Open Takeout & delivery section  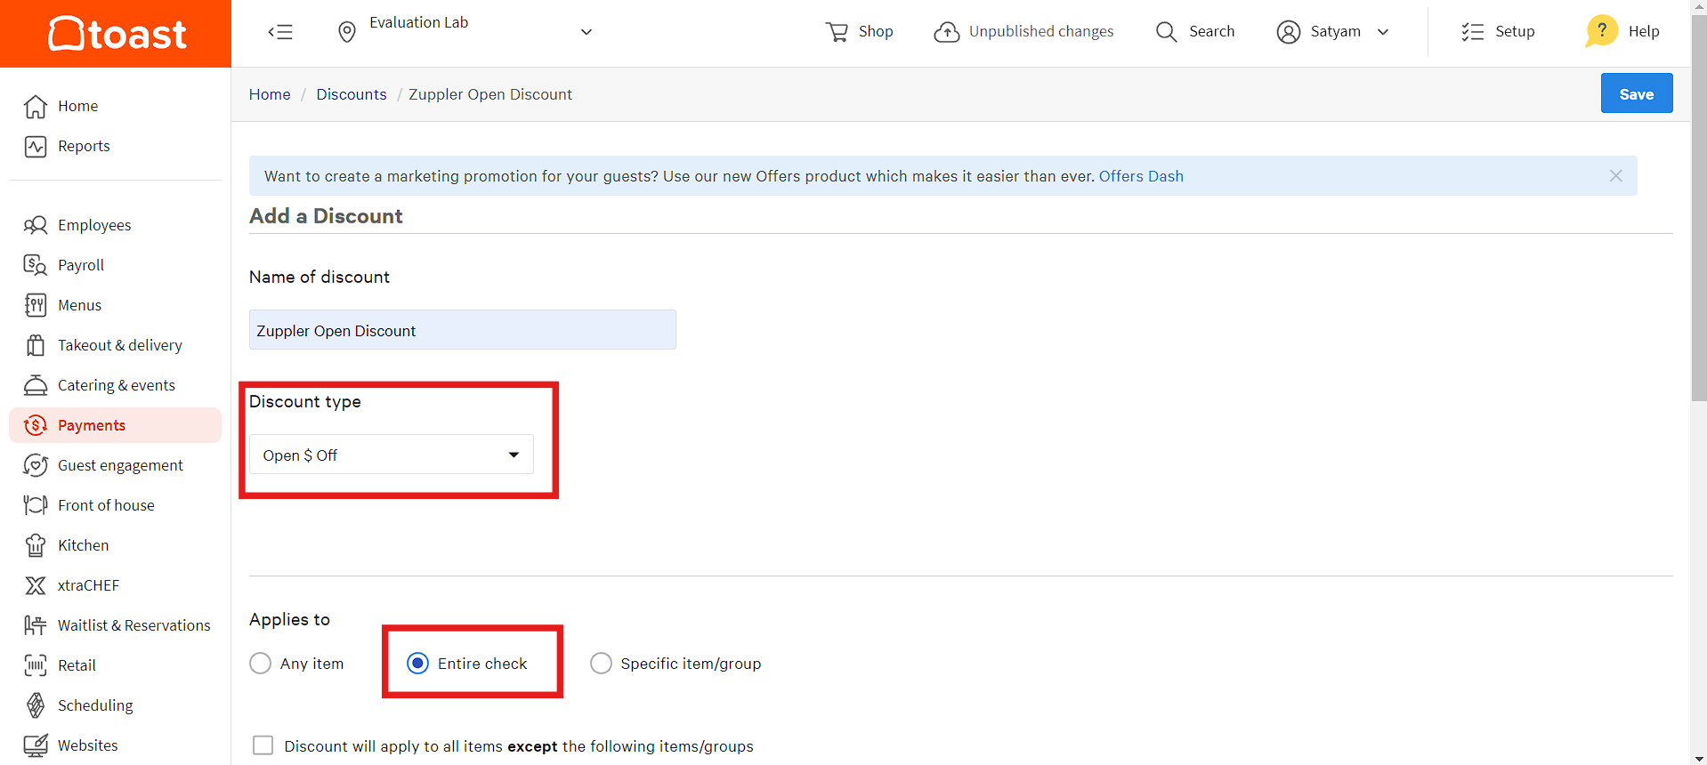(x=119, y=345)
